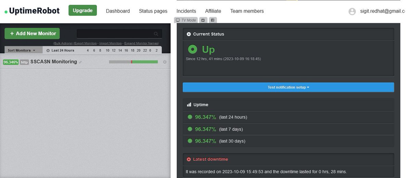Click the green Up status icon
This screenshot has height=178, width=411.
(193, 49)
